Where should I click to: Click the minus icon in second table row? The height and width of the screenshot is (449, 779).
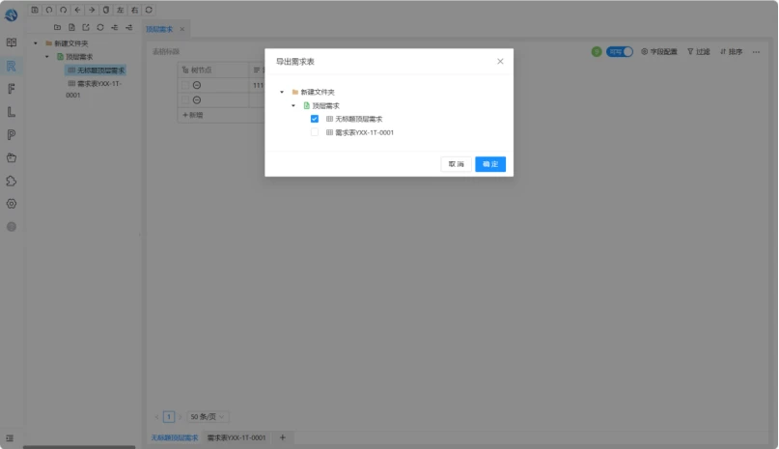click(x=197, y=100)
